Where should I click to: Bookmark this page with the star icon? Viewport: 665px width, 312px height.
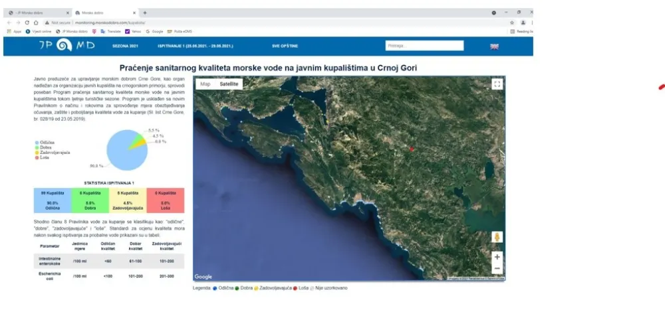pos(512,23)
